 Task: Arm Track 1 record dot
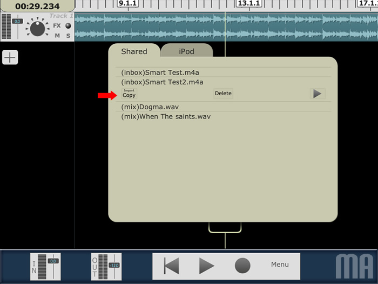point(68,25)
